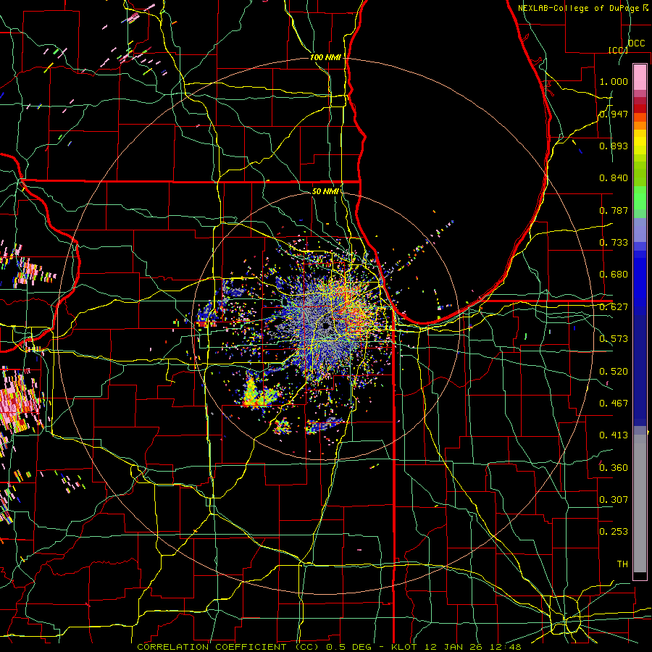Click the DCC label above the color scale
Image resolution: width=652 pixels, height=652 pixels.
tap(636, 43)
